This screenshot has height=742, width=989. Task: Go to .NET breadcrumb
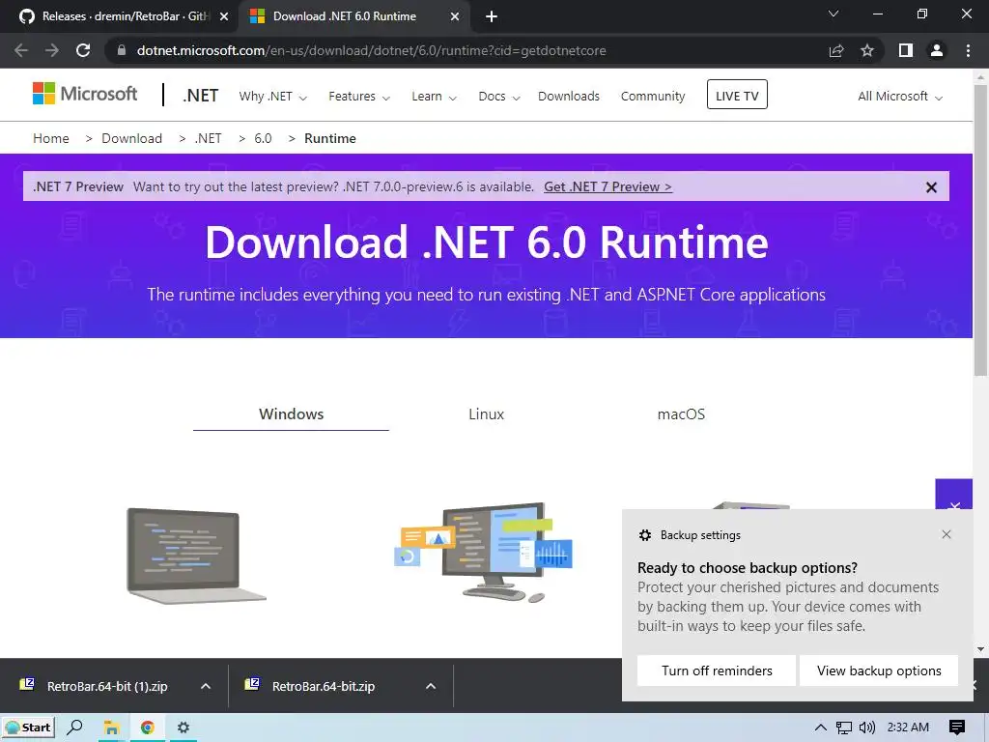coord(209,138)
